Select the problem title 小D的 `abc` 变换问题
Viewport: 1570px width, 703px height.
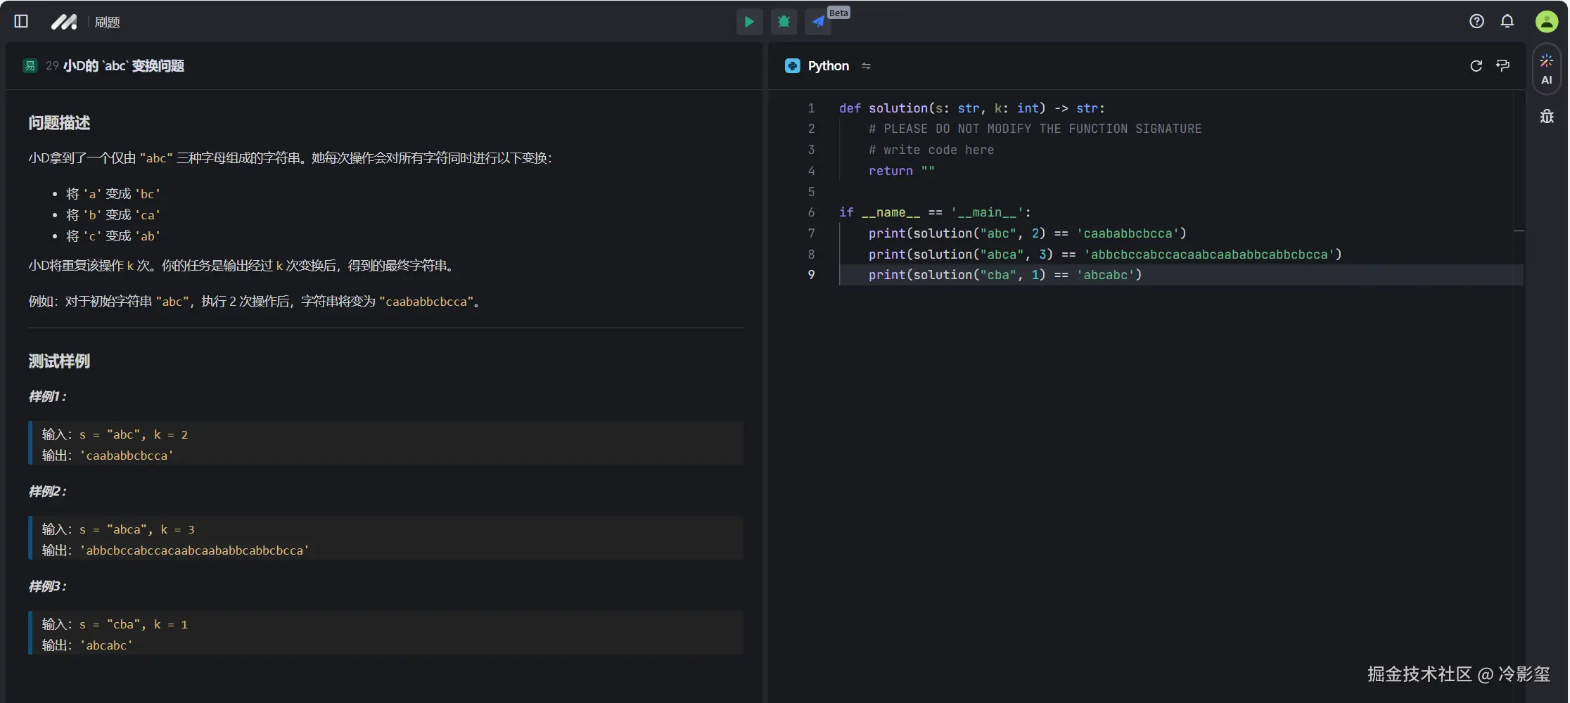[x=124, y=66]
